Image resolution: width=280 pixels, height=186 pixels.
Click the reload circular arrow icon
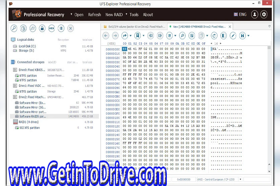pyautogui.click(x=214, y=36)
